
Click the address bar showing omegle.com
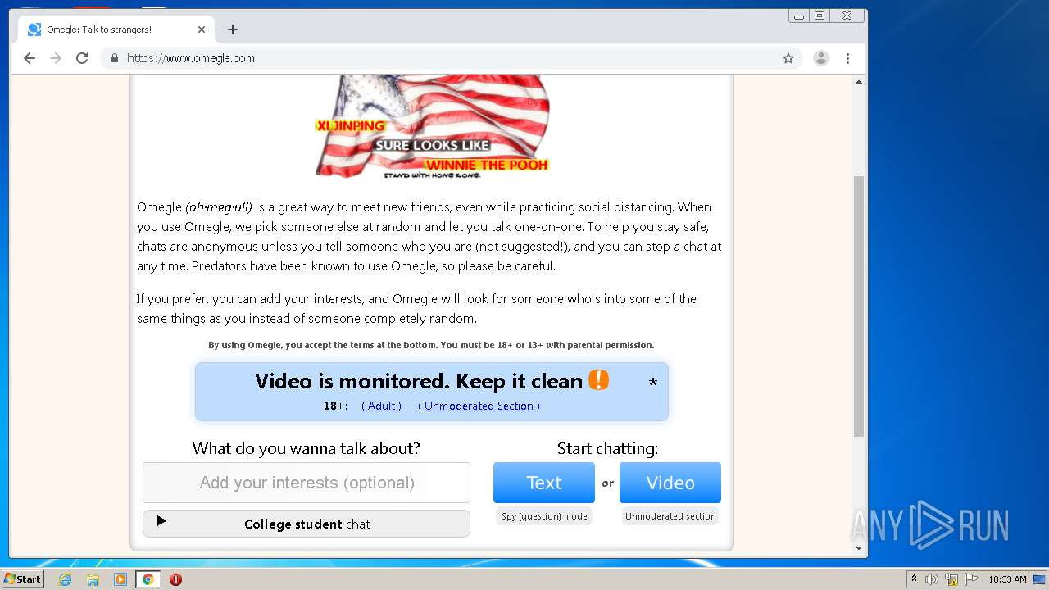point(451,58)
